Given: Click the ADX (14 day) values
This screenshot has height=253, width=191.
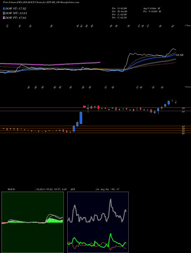Looking at the screenshot, I should click(107, 189).
